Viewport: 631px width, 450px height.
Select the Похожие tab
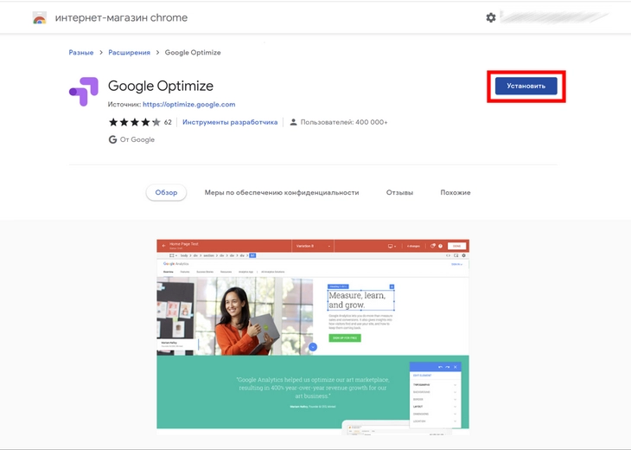(x=455, y=192)
